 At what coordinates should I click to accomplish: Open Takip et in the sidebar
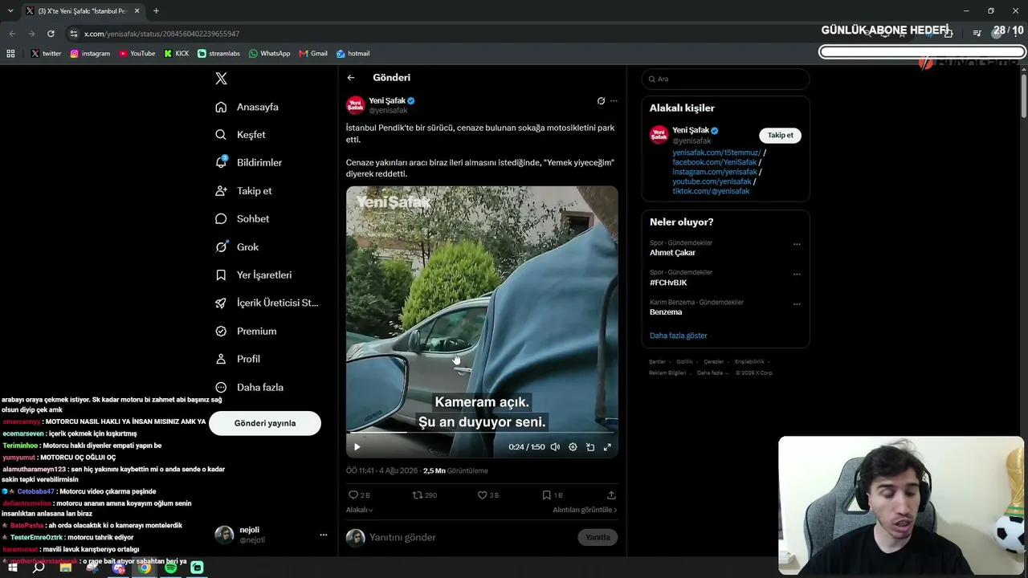point(243,191)
